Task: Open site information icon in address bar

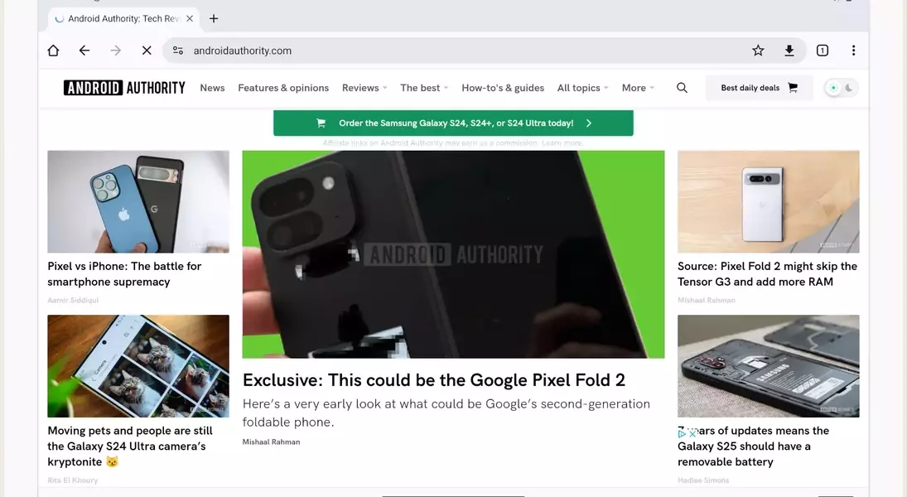Action: coord(178,51)
